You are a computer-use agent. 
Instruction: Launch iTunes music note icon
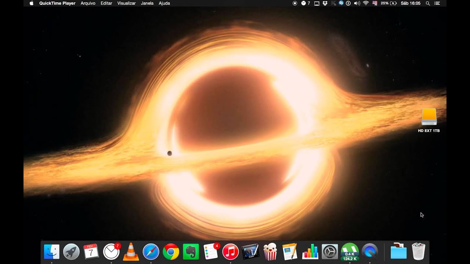pyautogui.click(x=231, y=252)
